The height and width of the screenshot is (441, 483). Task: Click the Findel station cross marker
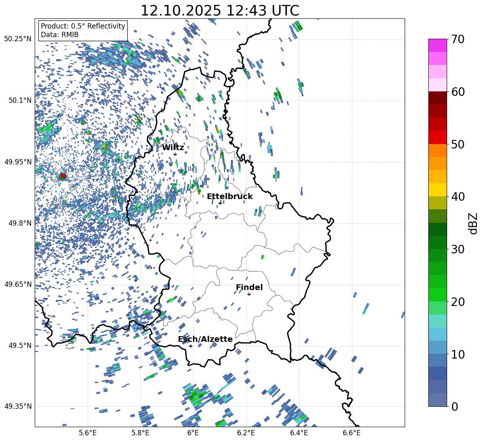249,294
